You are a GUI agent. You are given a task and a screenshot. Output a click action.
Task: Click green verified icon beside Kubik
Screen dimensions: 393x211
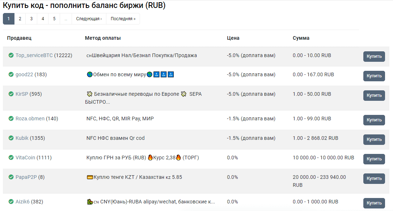click(11, 138)
